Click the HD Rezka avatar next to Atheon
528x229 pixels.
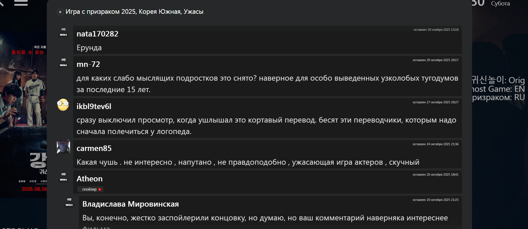[63, 177]
